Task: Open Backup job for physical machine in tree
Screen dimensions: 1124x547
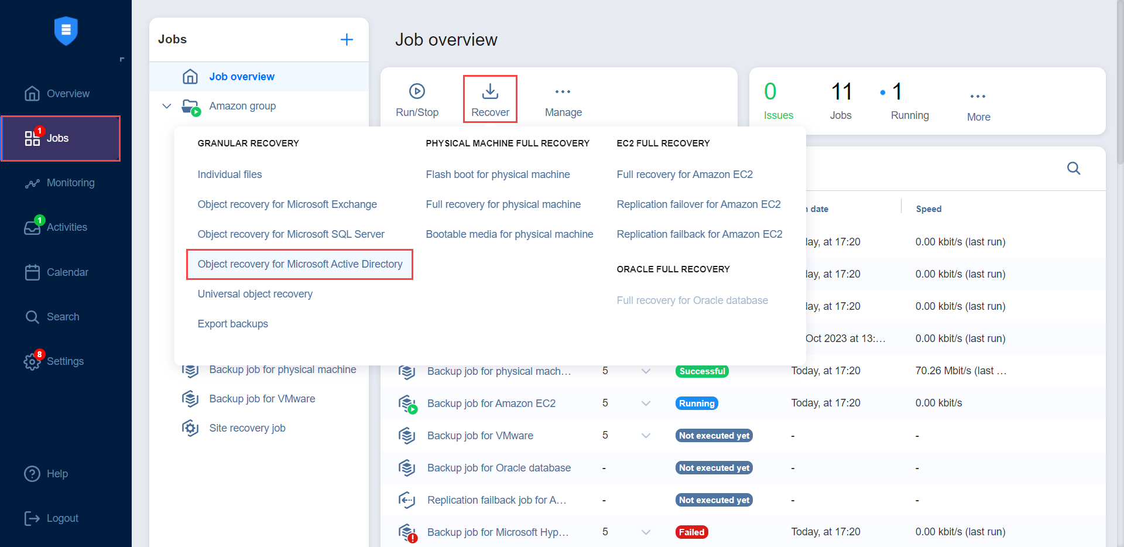Action: [x=282, y=370]
